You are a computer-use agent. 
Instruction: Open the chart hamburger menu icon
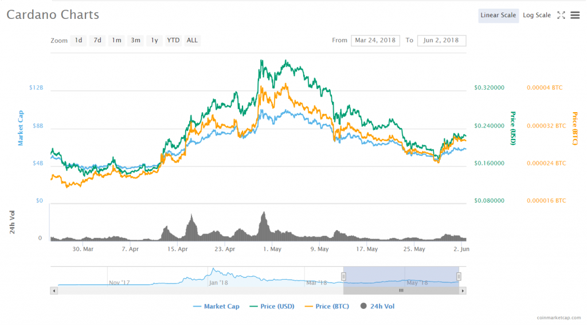point(575,15)
